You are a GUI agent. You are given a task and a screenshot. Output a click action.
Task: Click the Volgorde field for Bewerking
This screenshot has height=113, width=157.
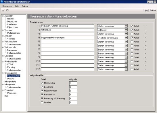(x=73, y=87)
